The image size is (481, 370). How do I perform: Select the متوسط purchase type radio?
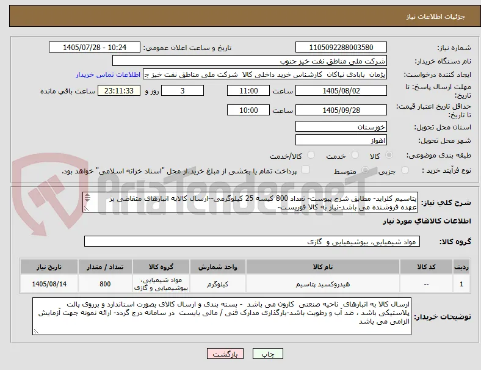[x=365, y=170]
